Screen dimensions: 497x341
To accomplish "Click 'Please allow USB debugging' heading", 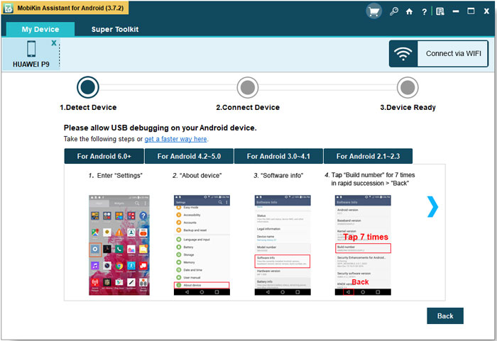I will coord(160,128).
